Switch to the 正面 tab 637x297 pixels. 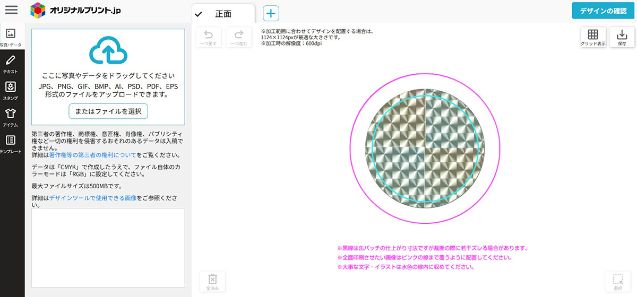coord(223,14)
